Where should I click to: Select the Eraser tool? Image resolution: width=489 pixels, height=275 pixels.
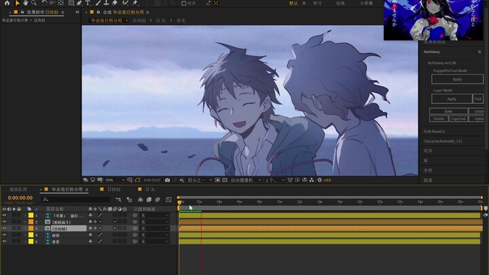115,3
